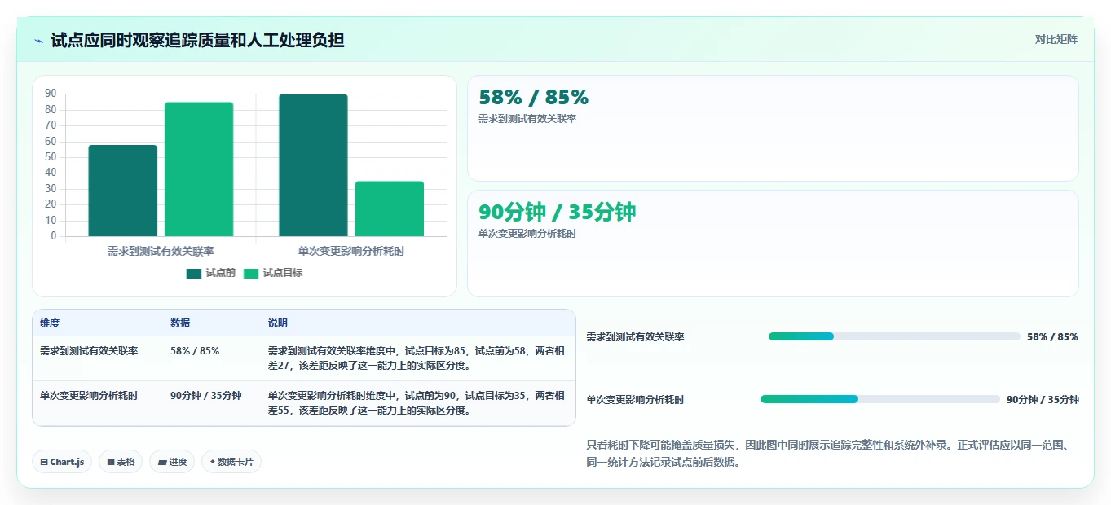Click table cell 58% / 85%
The image size is (1111, 505).
point(195,351)
